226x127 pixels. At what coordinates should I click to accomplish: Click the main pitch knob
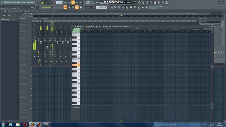coord(37,7)
